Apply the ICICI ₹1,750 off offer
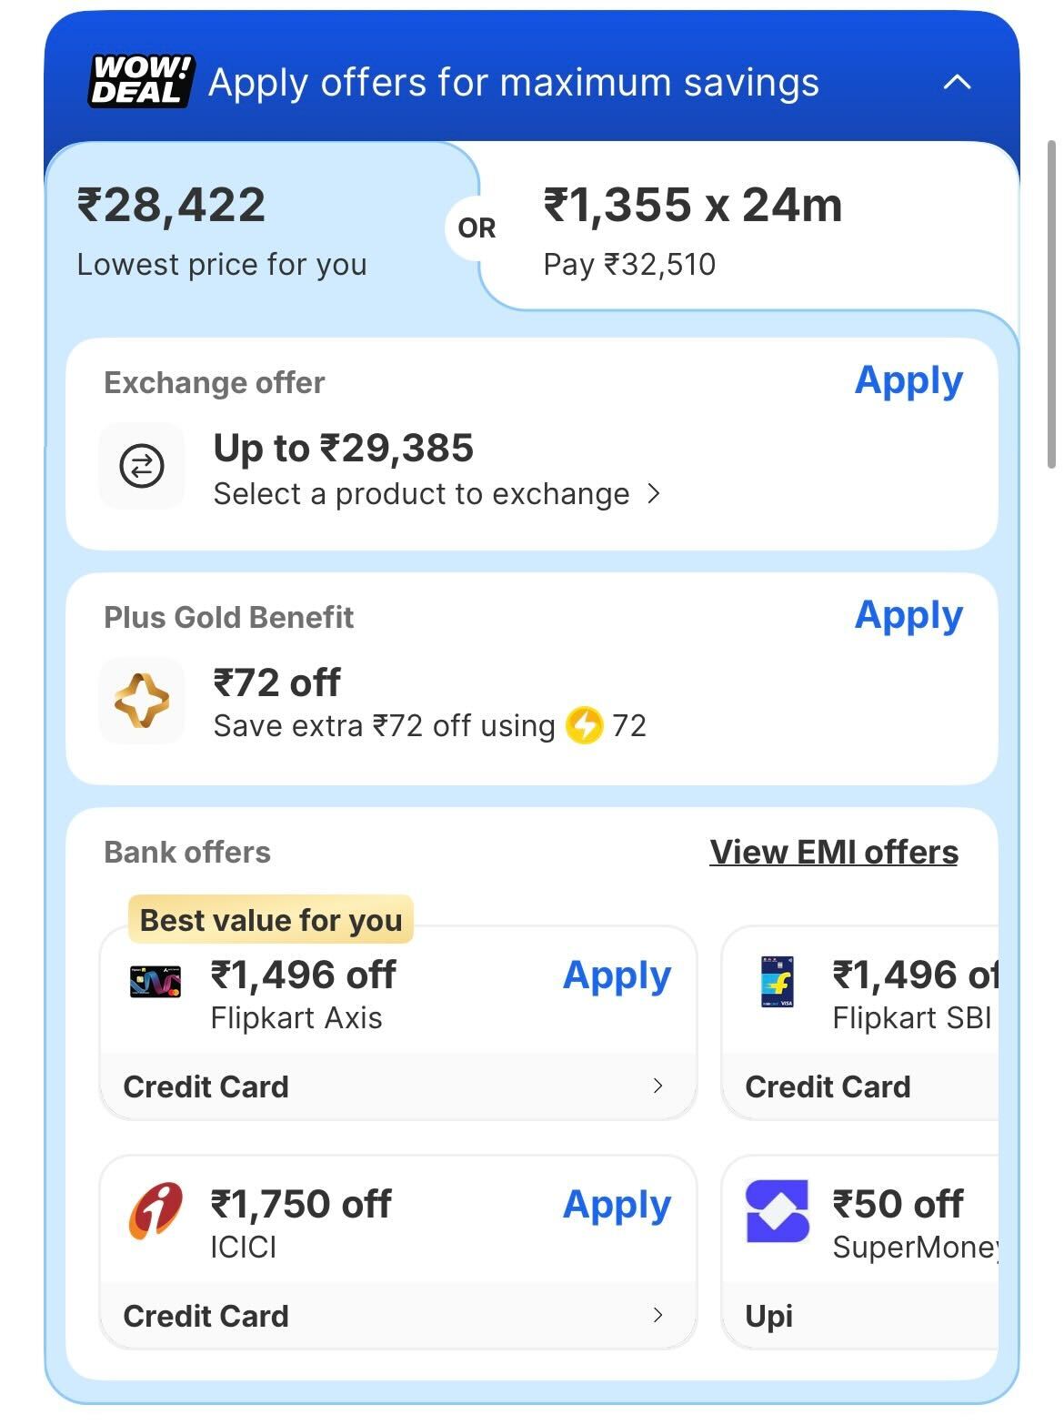This screenshot has height=1425, width=1064. pyautogui.click(x=617, y=1205)
